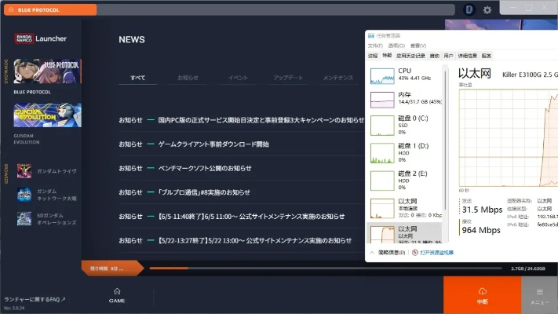Viewport: 558px width, 314px height.
Task: Select the 磁盘 1 (D:) HDD entry
Action: (x=405, y=153)
